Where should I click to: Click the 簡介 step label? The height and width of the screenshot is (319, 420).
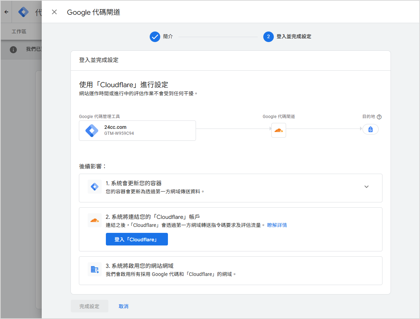(168, 36)
